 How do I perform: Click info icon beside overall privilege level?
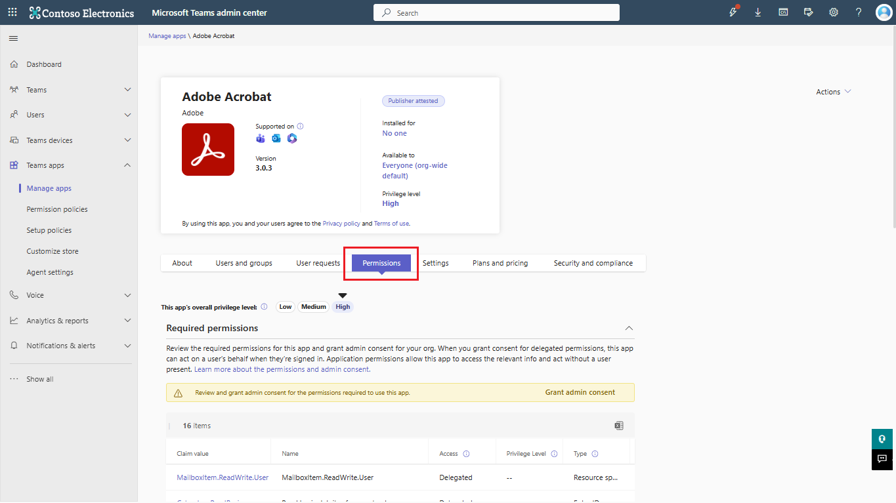click(264, 307)
